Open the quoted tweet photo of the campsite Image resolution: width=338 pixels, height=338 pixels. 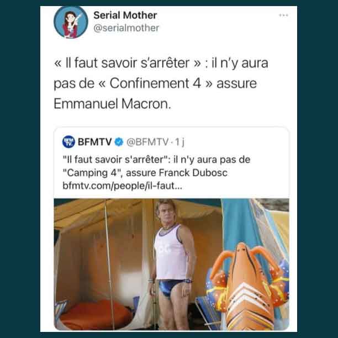coord(171,265)
